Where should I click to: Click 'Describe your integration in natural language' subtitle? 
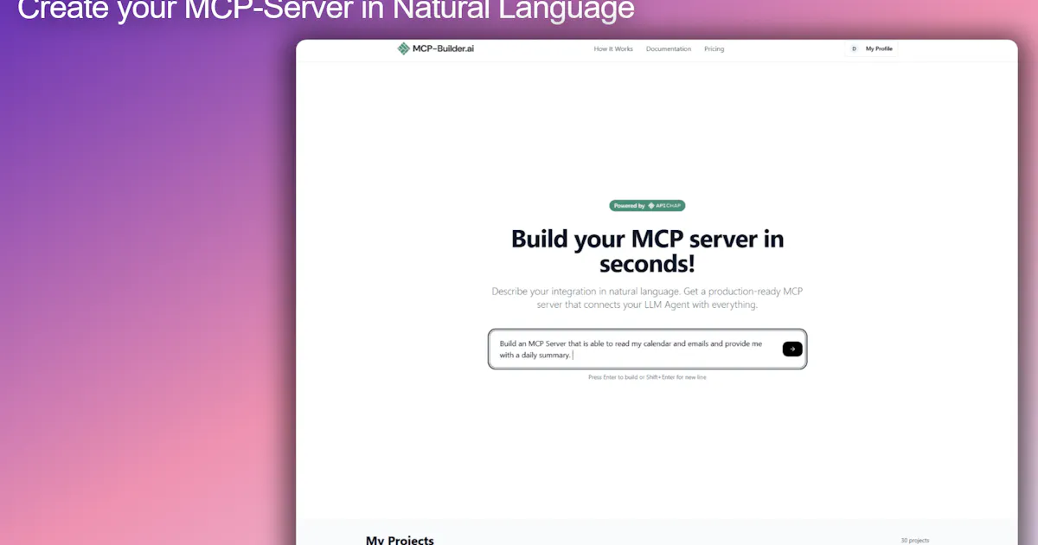tap(647, 298)
